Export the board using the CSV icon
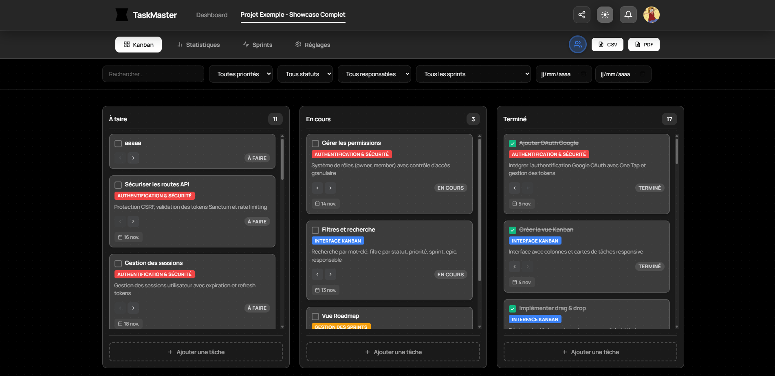 [607, 44]
